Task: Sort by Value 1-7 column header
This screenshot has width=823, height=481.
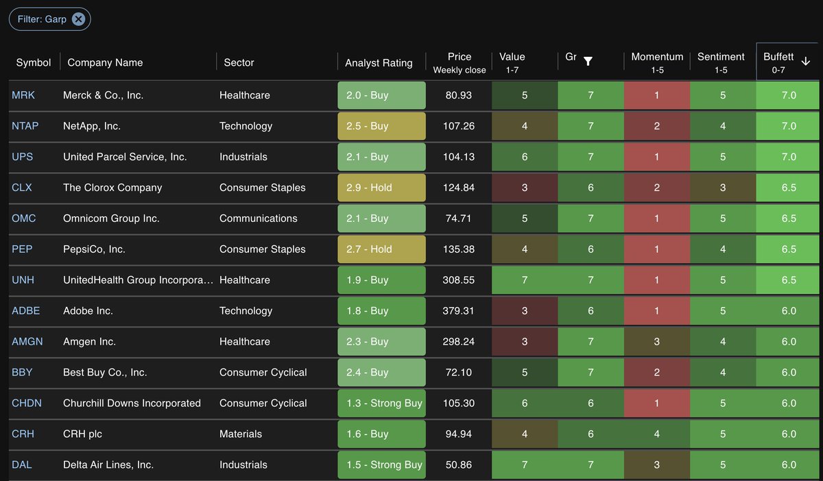Action: coord(512,62)
